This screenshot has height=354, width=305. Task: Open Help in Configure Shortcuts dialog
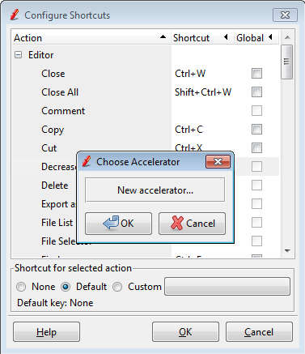tap(46, 332)
